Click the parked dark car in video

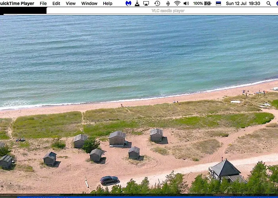coord(109,180)
